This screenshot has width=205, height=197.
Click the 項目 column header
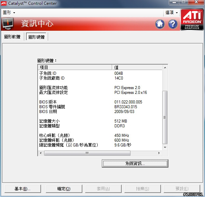pos(75,67)
